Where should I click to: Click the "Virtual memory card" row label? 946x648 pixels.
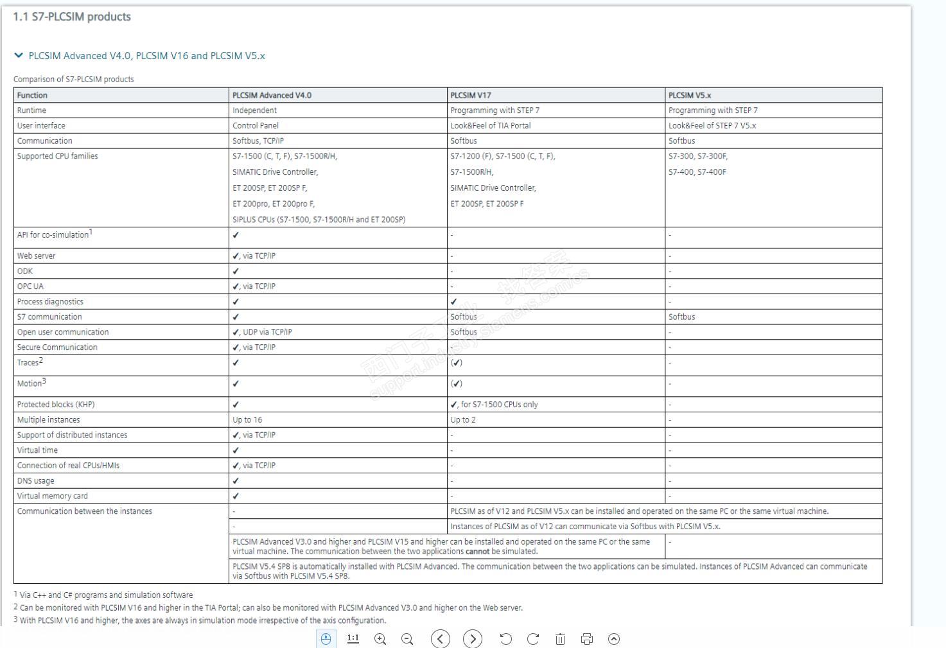[x=53, y=496]
